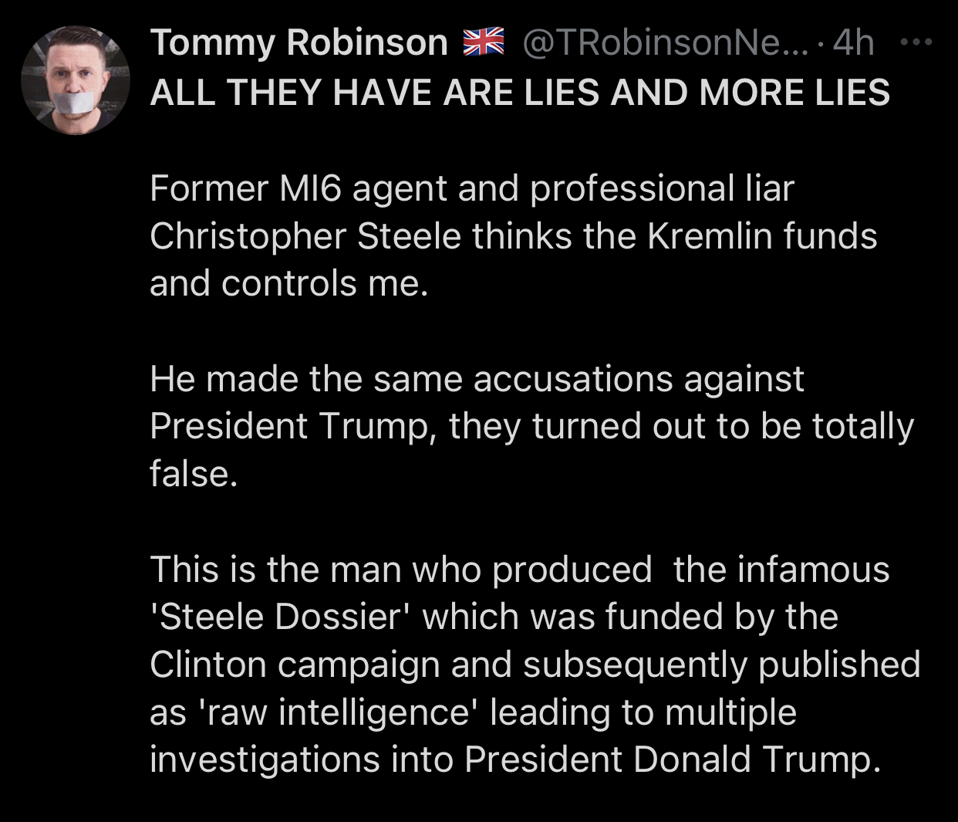Click the words Clinton campaign
Image resolution: width=958 pixels, height=822 pixels.
[x=295, y=665]
